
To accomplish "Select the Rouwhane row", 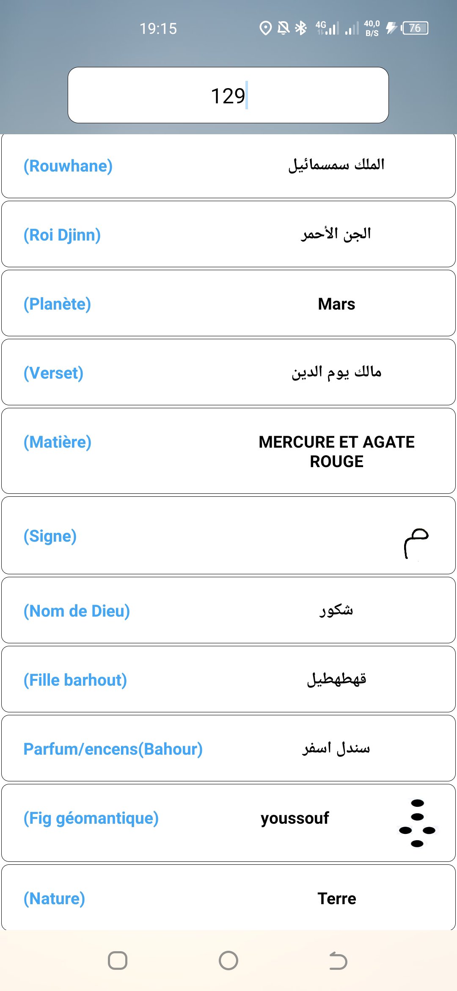I will [x=228, y=166].
